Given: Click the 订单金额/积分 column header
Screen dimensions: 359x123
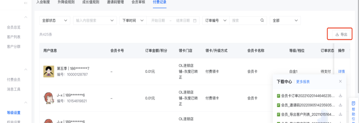Looking at the screenshot, I should coord(156,51).
